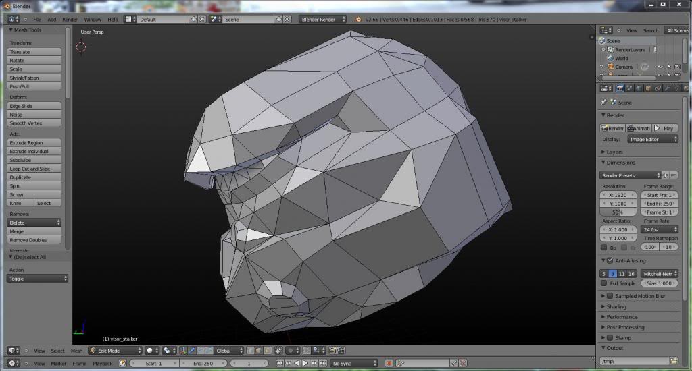Open the screen layout browse icon
692x371 pixels.
coord(130,19)
